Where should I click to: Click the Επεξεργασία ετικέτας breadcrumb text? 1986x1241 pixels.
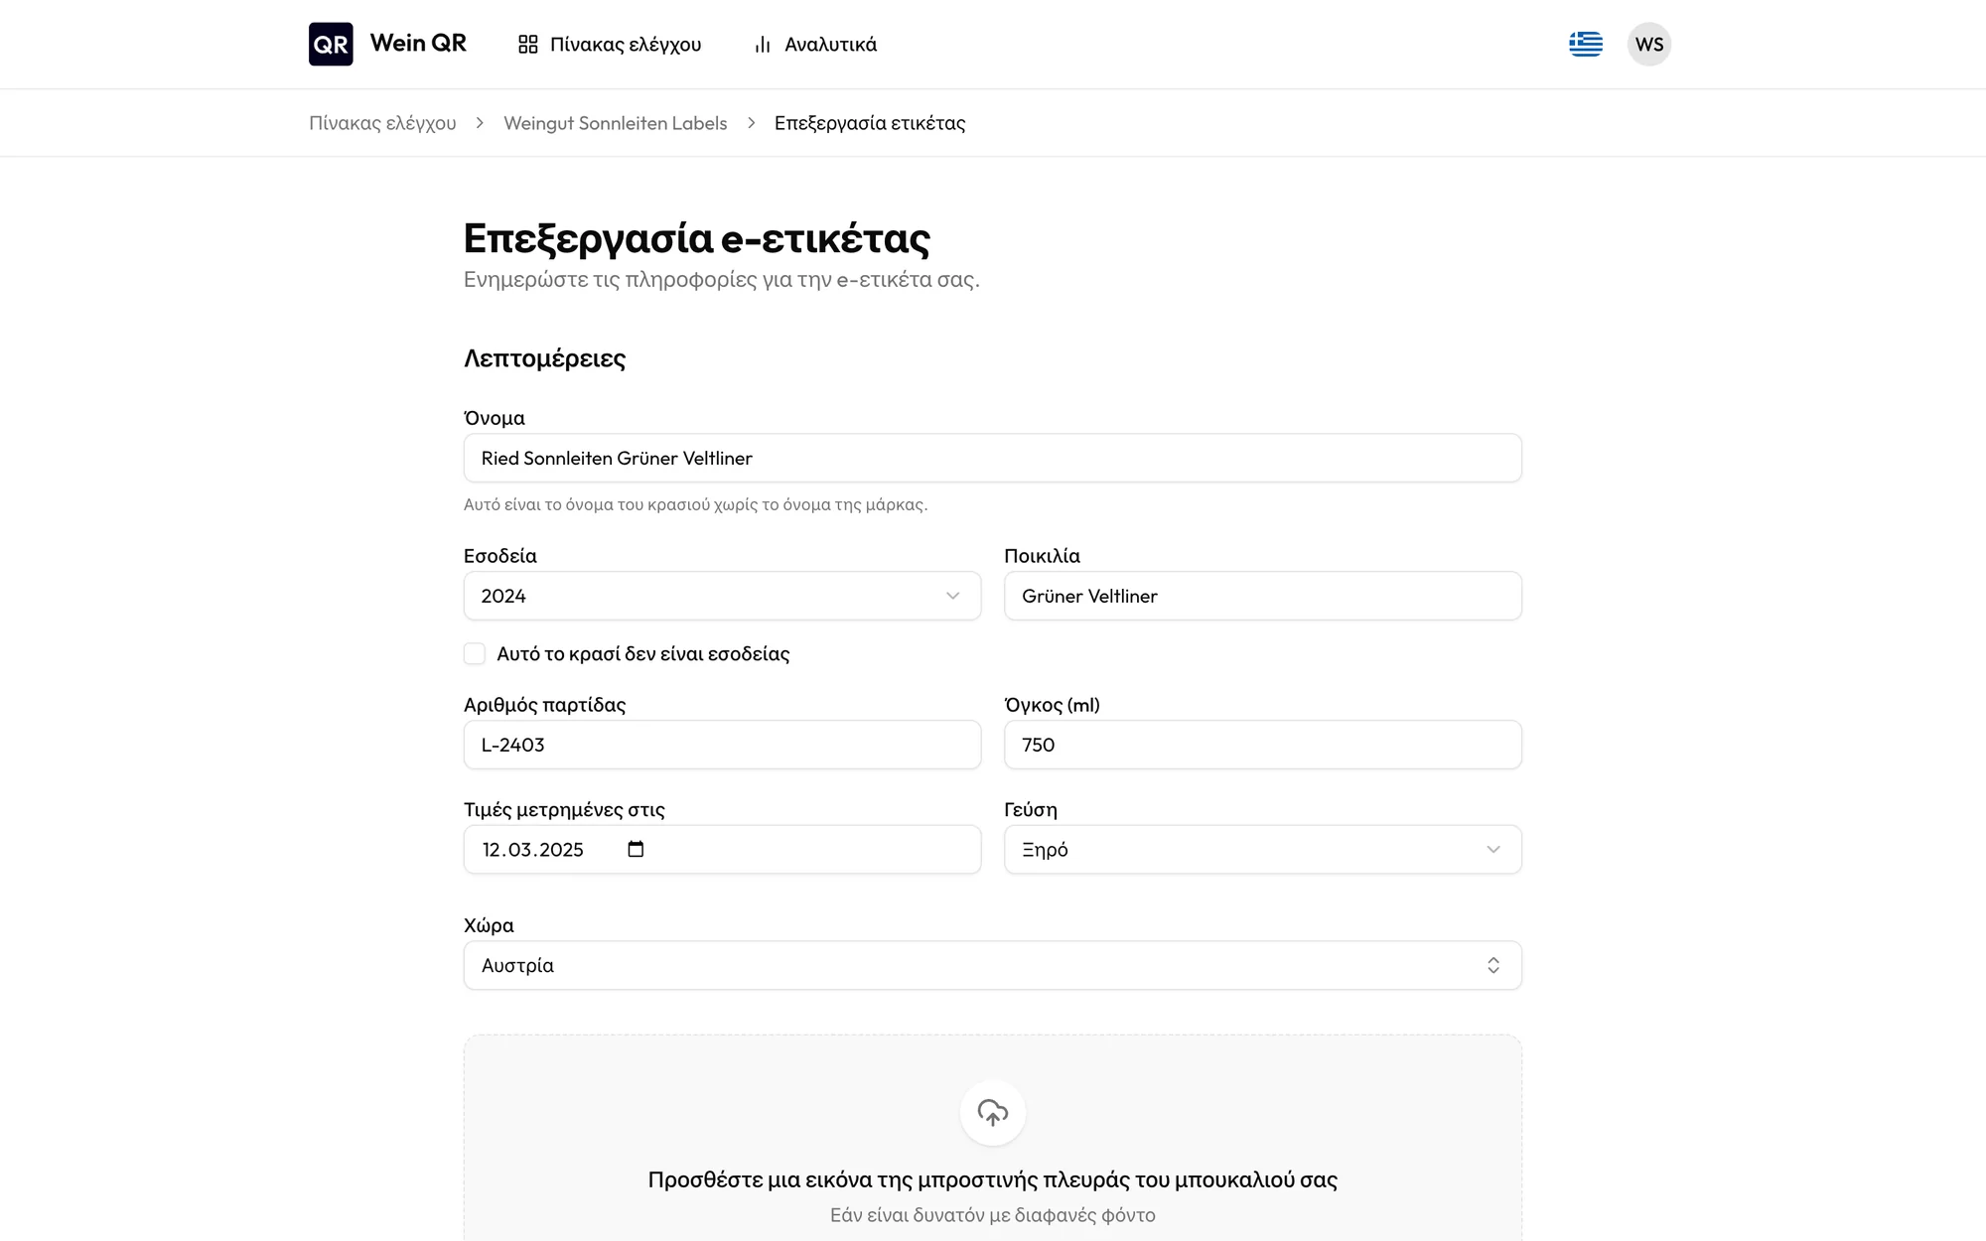[870, 123]
